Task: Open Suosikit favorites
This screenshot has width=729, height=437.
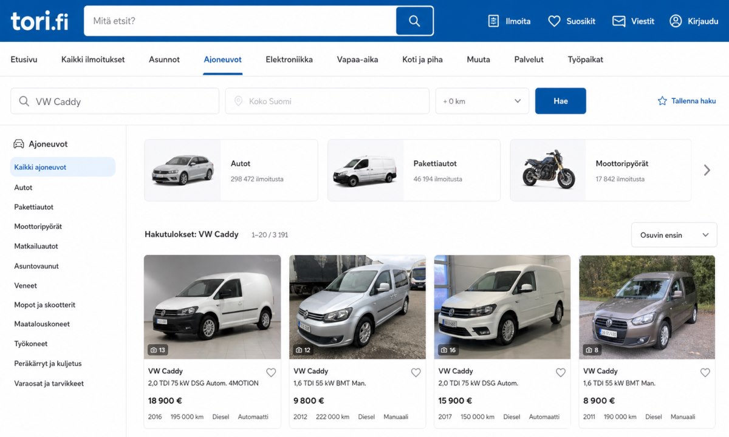Action: 572,21
